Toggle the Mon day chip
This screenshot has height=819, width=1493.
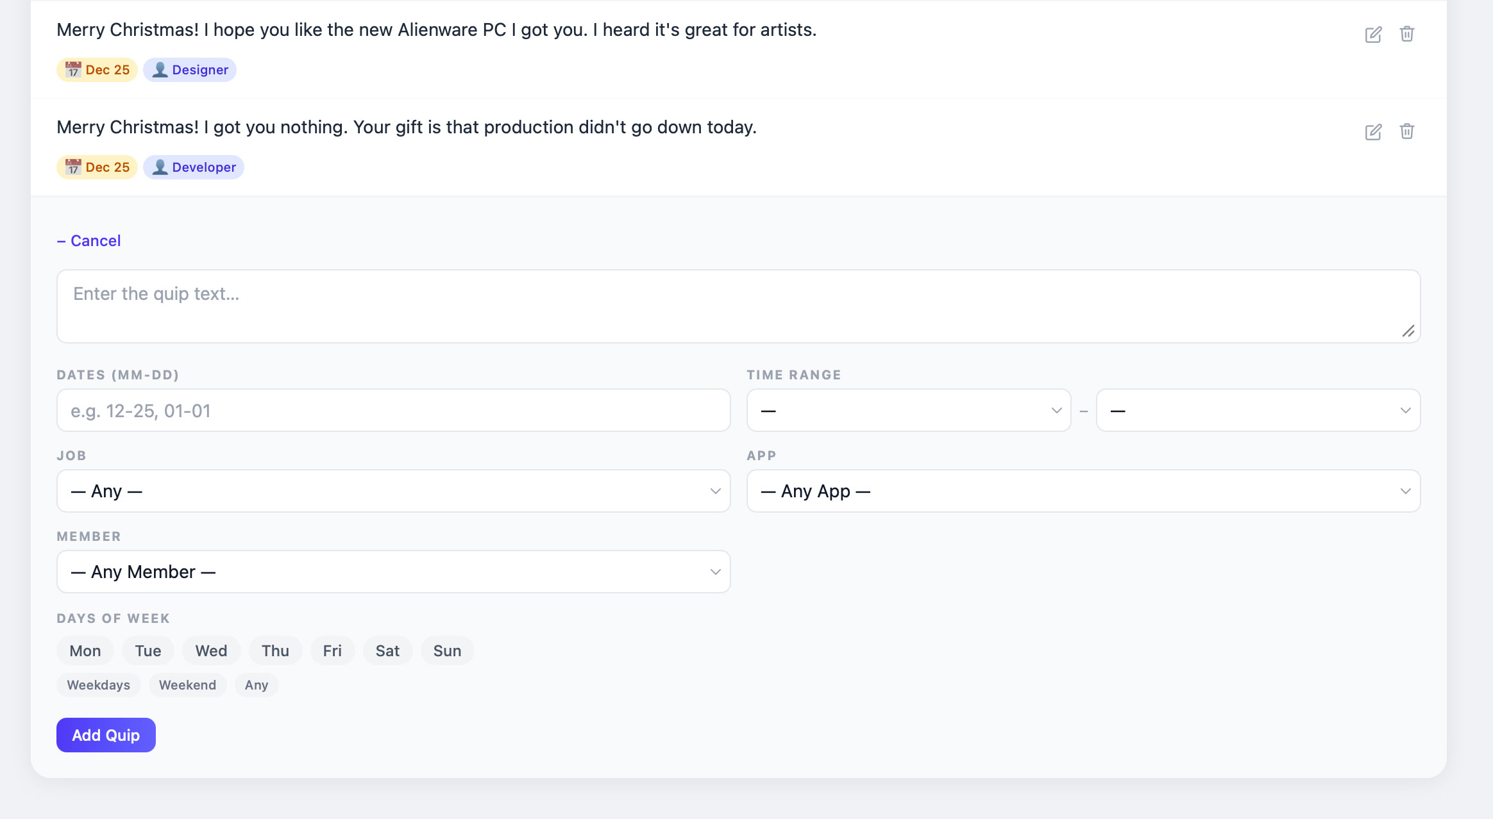[85, 651]
